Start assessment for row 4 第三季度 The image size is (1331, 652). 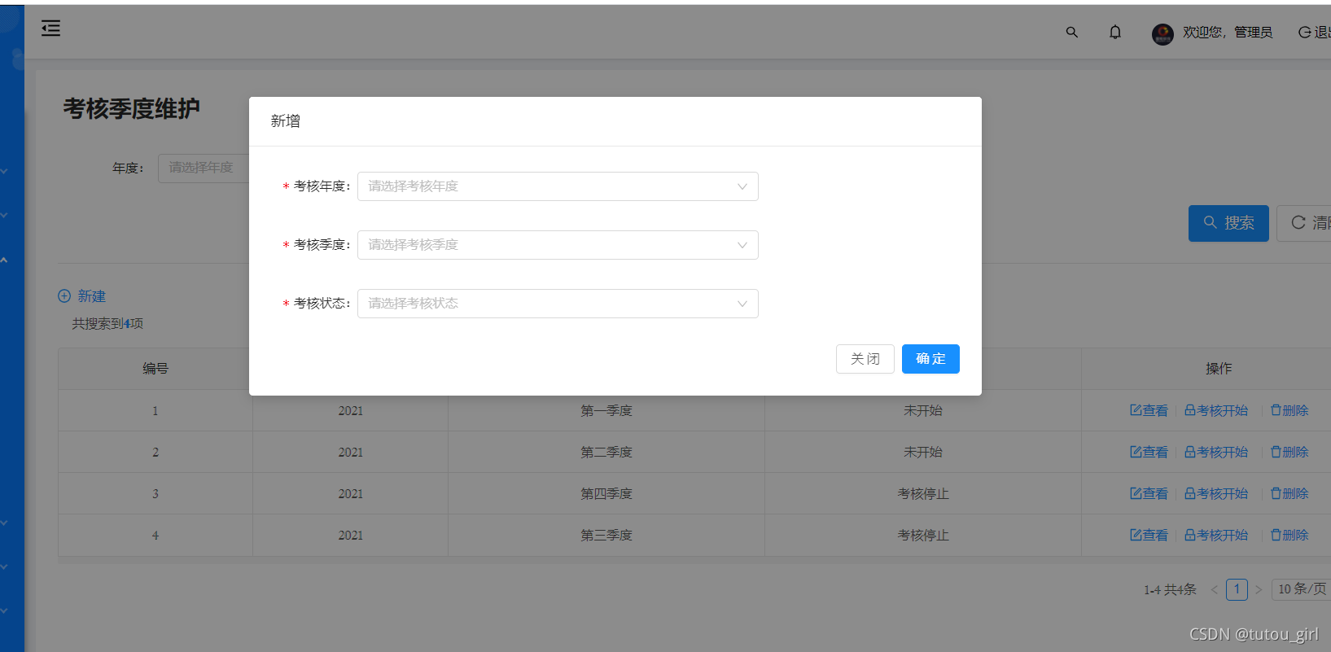click(x=1216, y=536)
